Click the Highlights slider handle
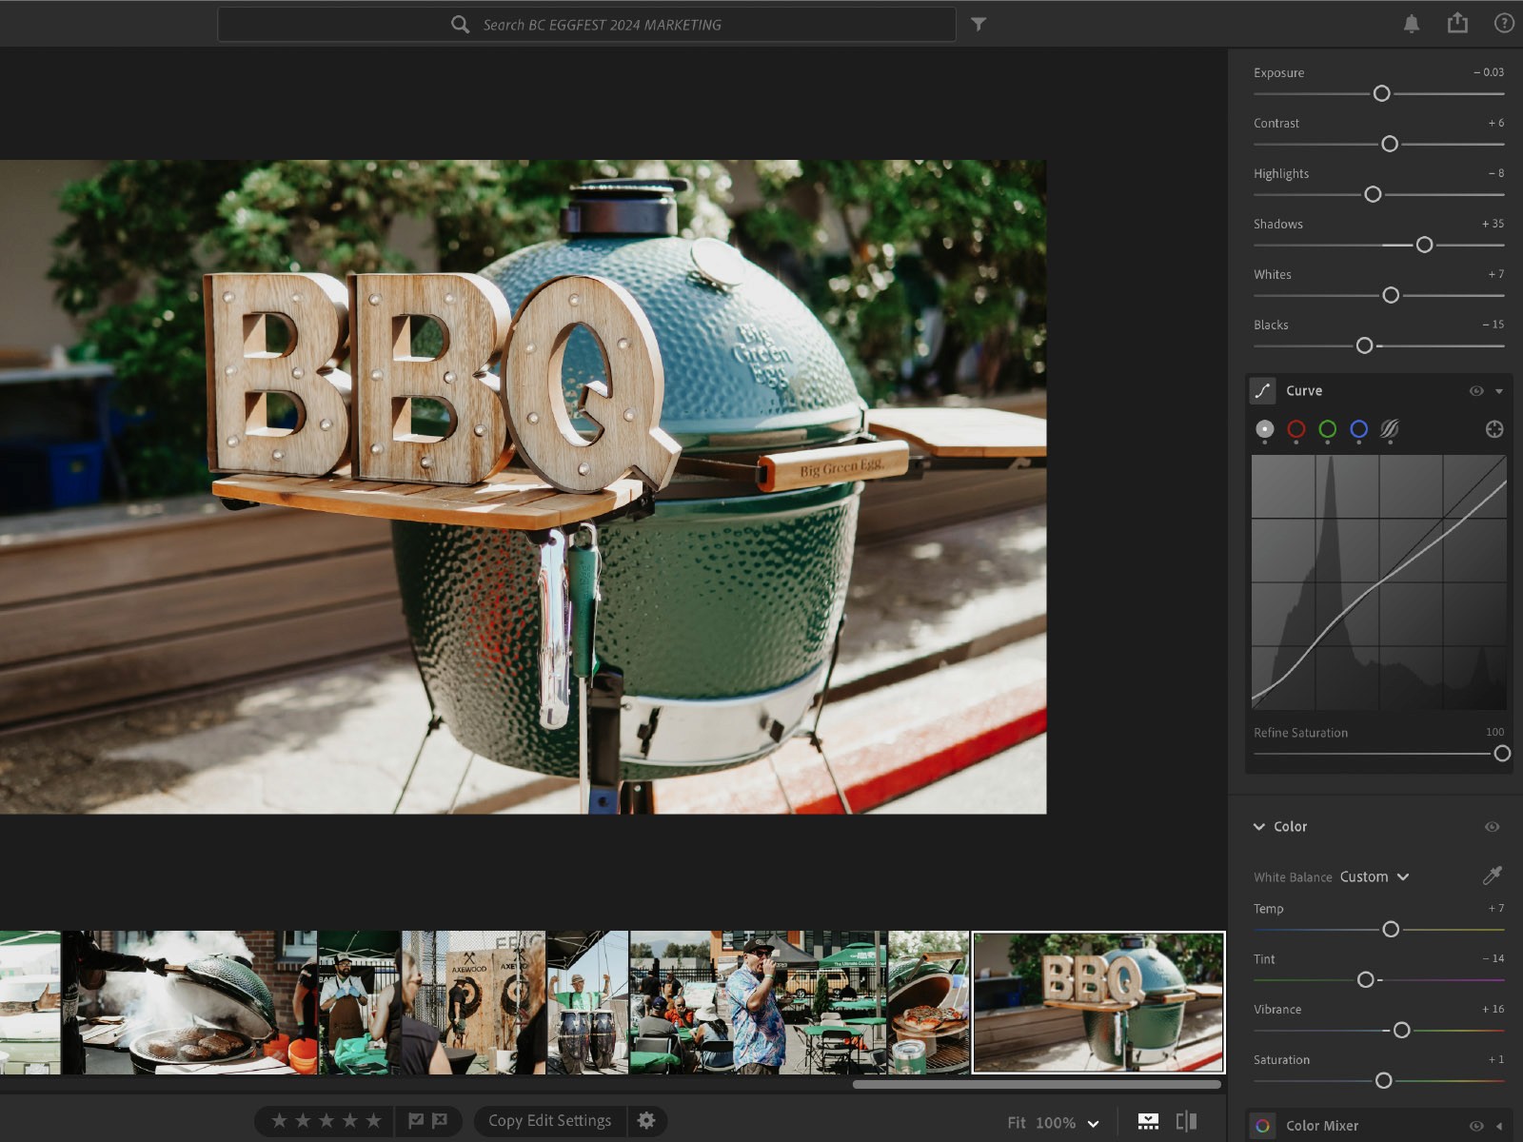1523x1142 pixels. [x=1373, y=194]
